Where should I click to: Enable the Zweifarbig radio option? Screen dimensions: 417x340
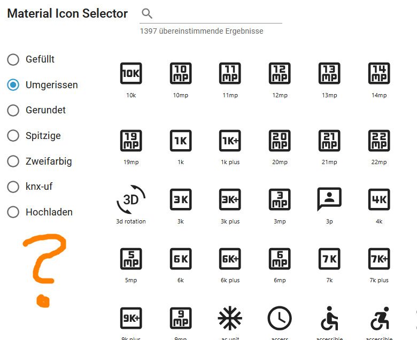pyautogui.click(x=13, y=161)
